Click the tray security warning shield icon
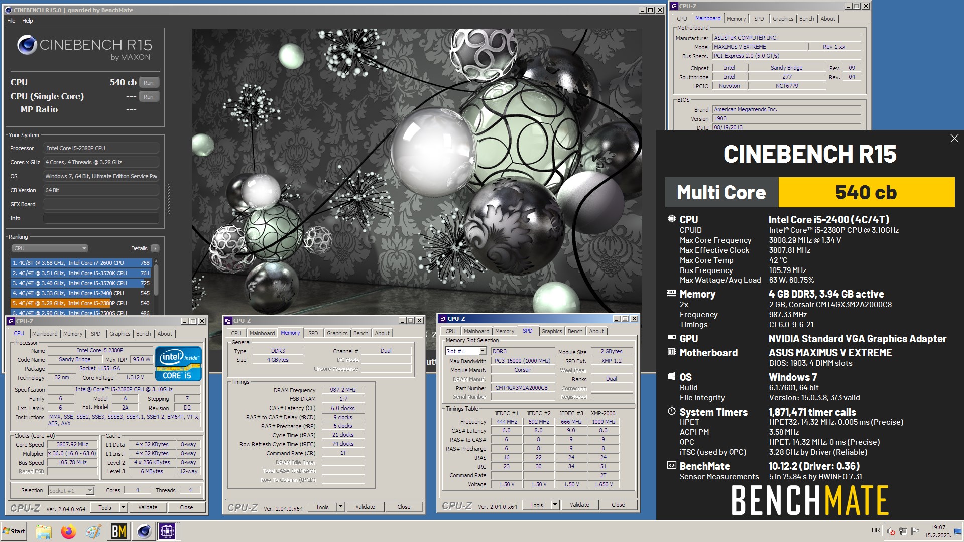Image resolution: width=964 pixels, height=542 pixels. (x=891, y=531)
